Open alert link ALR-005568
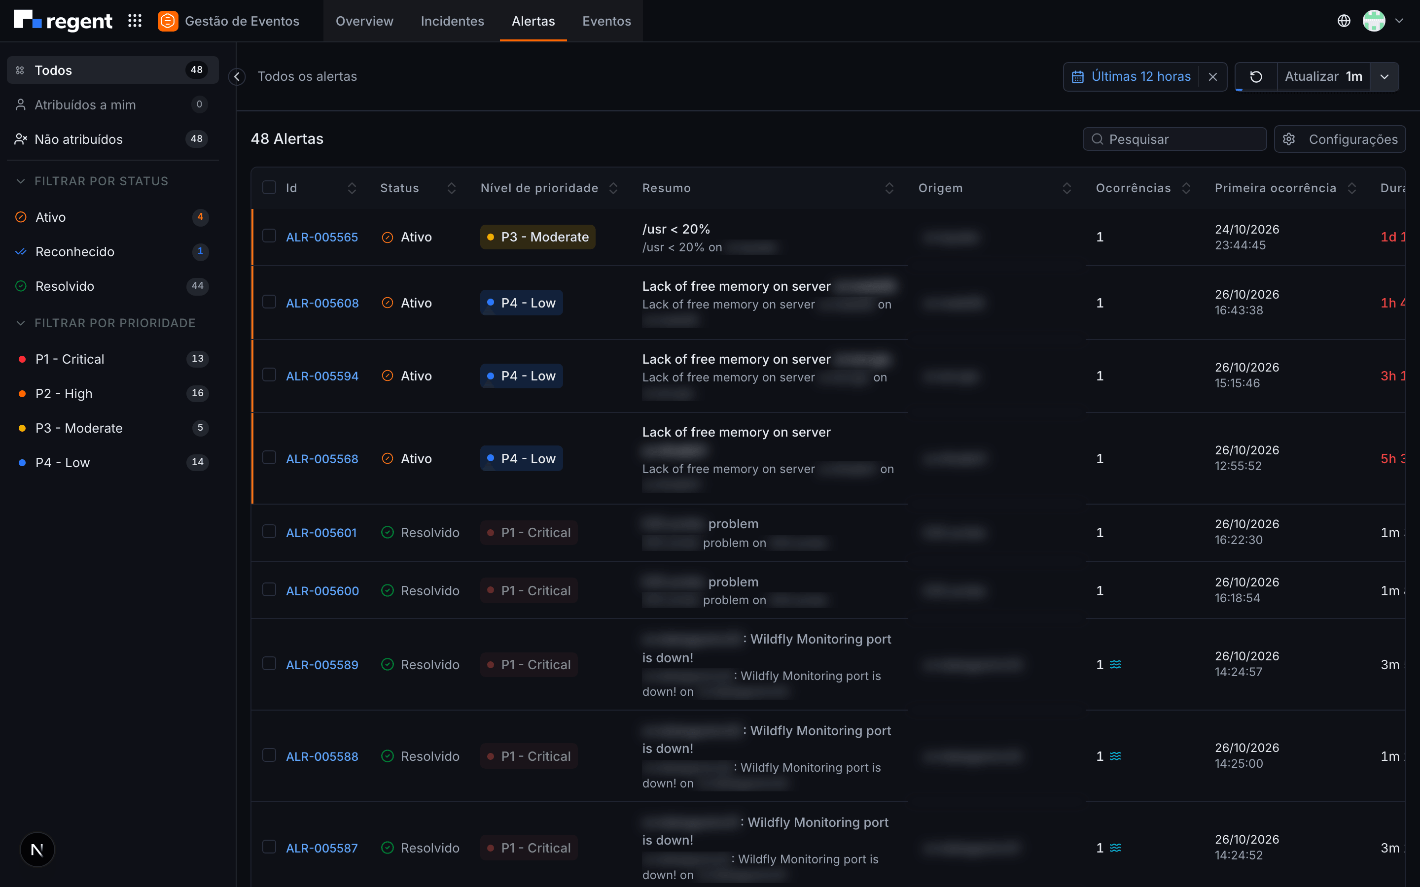The image size is (1420, 887). 322,459
